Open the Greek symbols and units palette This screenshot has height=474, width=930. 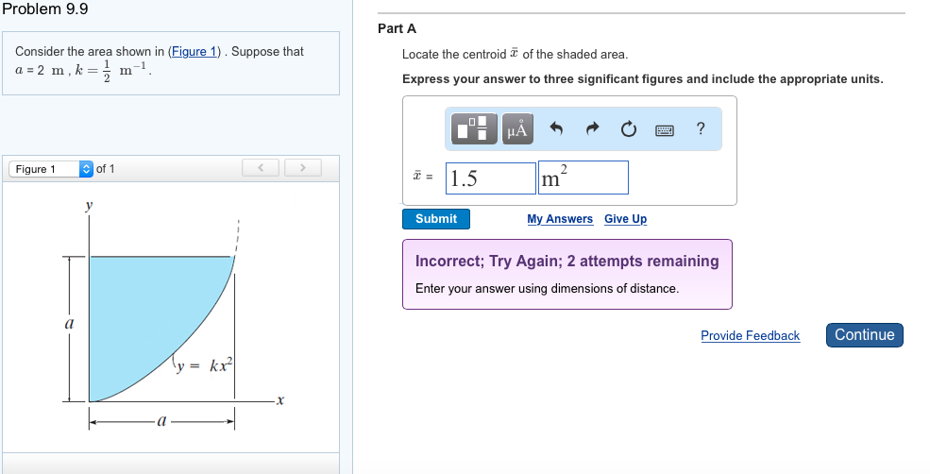coord(517,128)
